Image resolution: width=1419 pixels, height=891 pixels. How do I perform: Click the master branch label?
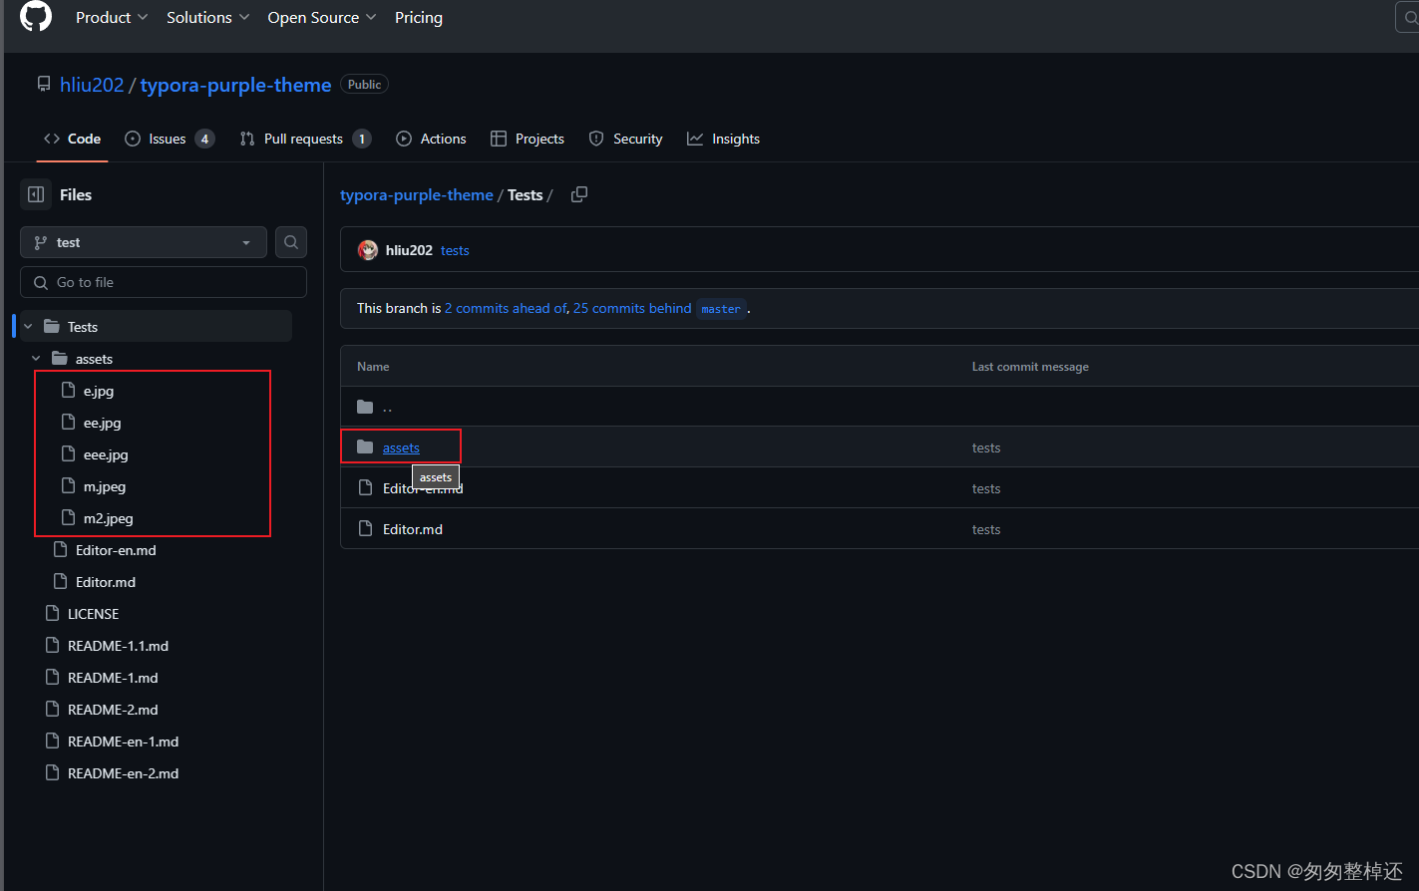tap(721, 309)
